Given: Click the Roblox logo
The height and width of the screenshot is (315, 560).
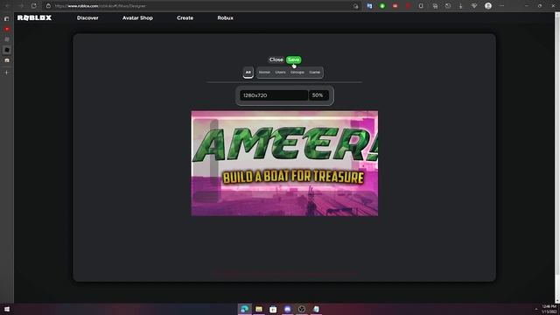Looking at the screenshot, I should tap(35, 17).
